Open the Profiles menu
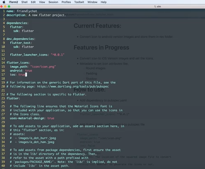The image size is (205, 169). 66,2
